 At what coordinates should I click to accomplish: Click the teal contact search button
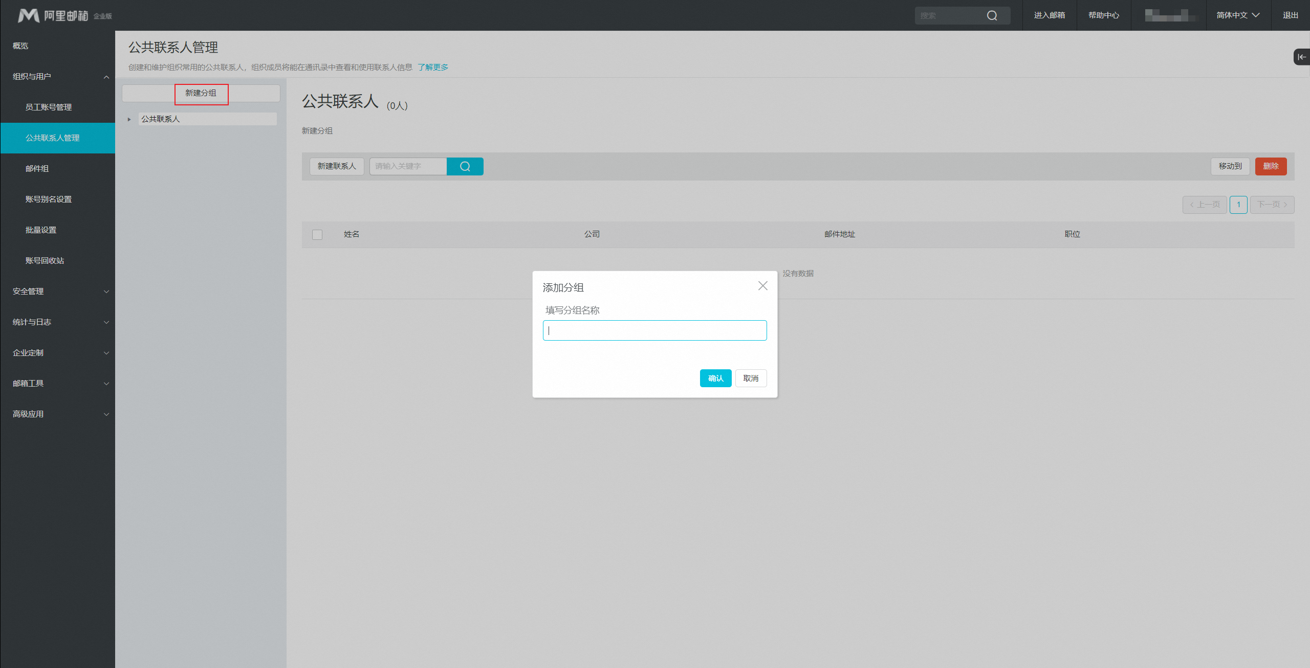(465, 166)
